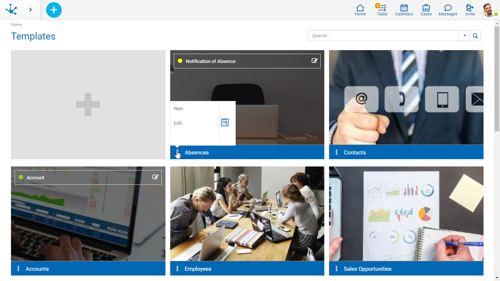This screenshot has height=281, width=500.
Task: Open the Messages chat icon
Action: tap(448, 10)
